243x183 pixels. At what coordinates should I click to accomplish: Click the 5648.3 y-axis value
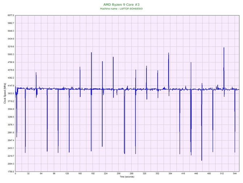(11, 31)
